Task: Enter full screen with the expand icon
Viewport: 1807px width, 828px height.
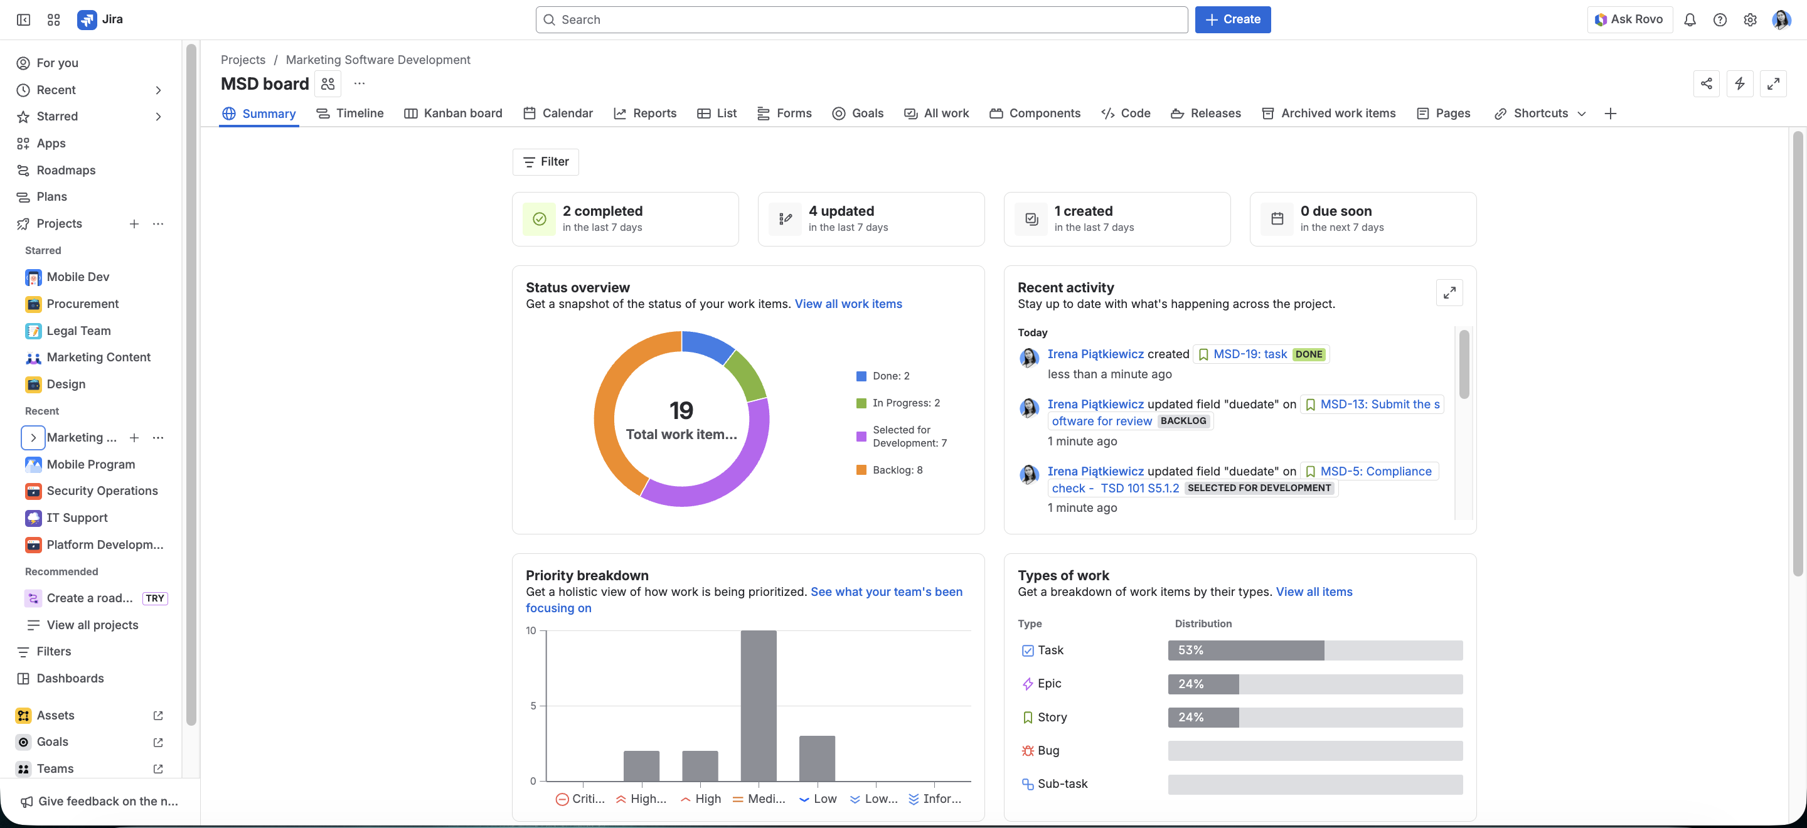Action: point(1772,83)
